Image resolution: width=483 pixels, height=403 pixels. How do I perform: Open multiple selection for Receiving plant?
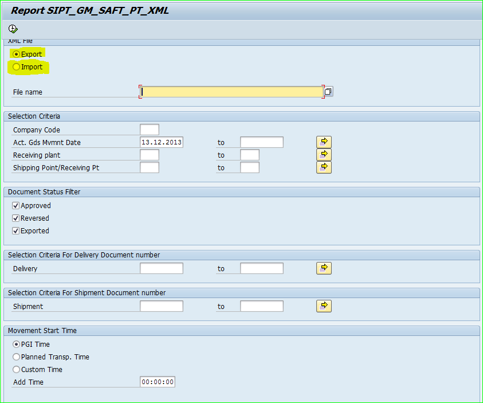click(324, 155)
